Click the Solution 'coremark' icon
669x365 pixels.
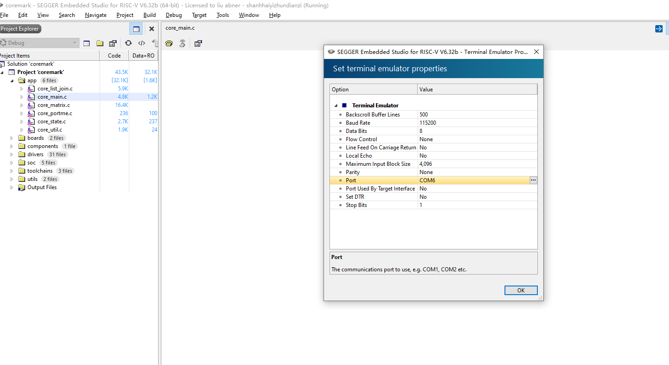point(2,64)
